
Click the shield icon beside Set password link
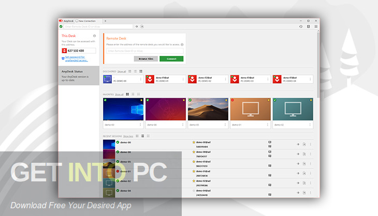tap(63, 58)
